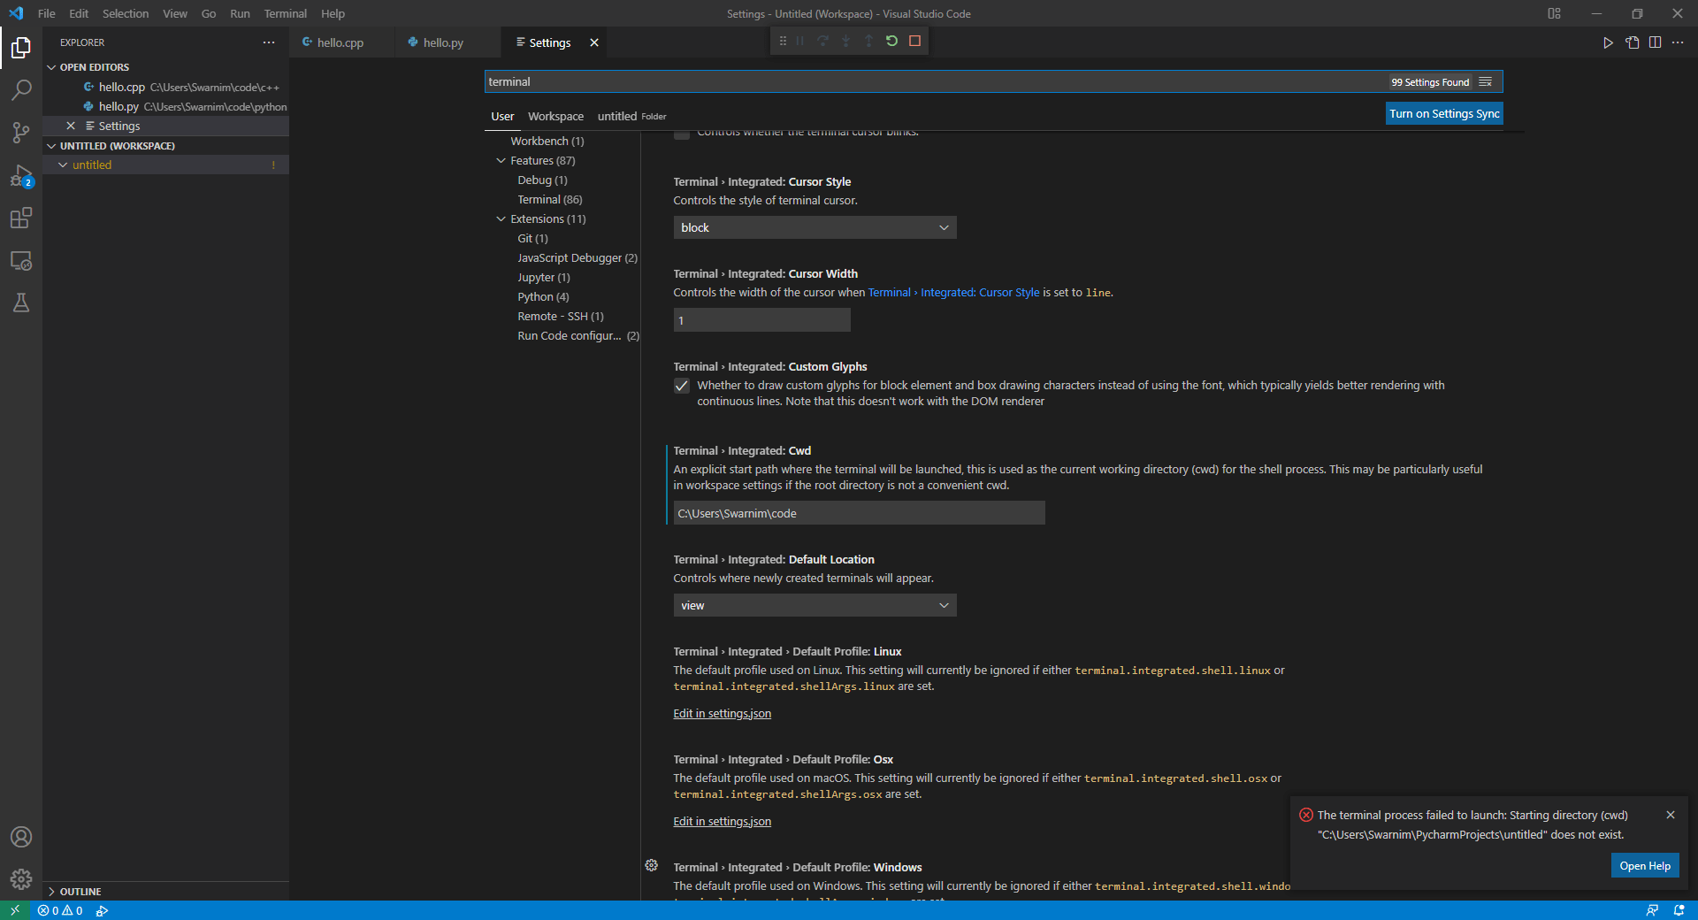Open the Help menu
Screen dimensions: 1698x920
coord(333,13)
